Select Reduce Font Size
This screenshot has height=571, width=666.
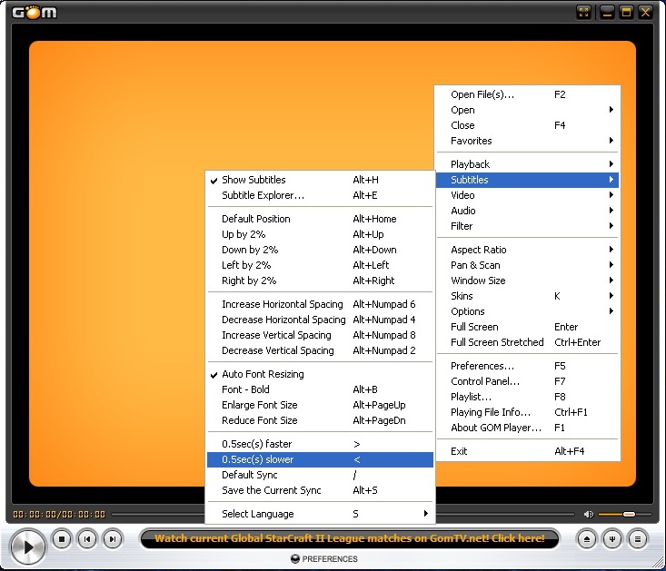(x=320, y=420)
